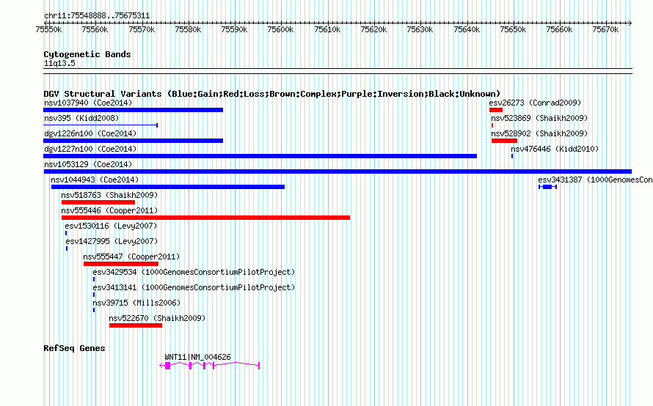Select the dgv1227n100 (Coe2014) long blue bar
The width and height of the screenshot is (653, 406).
[260, 156]
